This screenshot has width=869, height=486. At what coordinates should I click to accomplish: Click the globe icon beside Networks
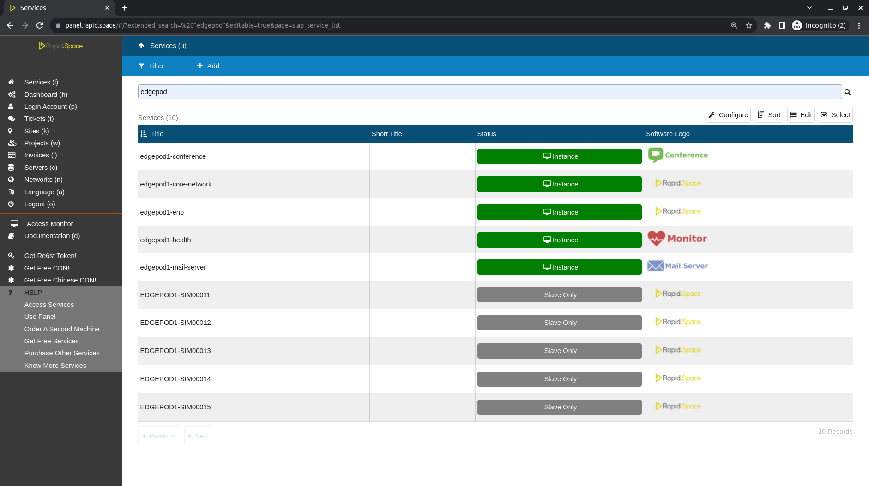pyautogui.click(x=11, y=180)
